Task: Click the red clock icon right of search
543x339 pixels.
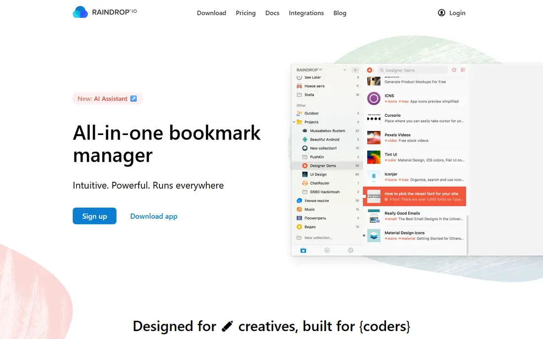Action: [x=454, y=70]
